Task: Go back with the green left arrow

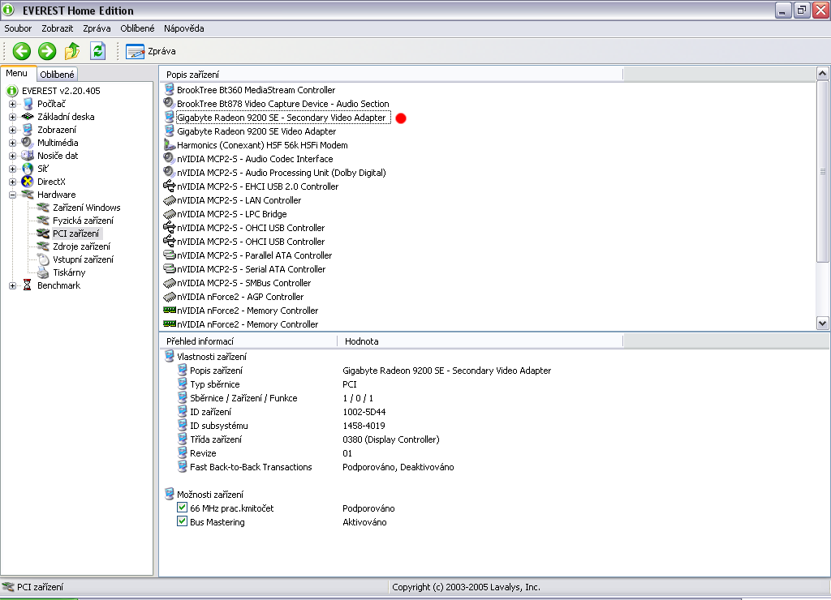Action: [22, 51]
